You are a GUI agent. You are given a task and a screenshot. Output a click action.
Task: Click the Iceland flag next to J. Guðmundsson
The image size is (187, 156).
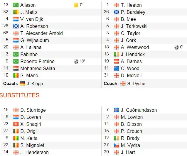click(x=117, y=110)
